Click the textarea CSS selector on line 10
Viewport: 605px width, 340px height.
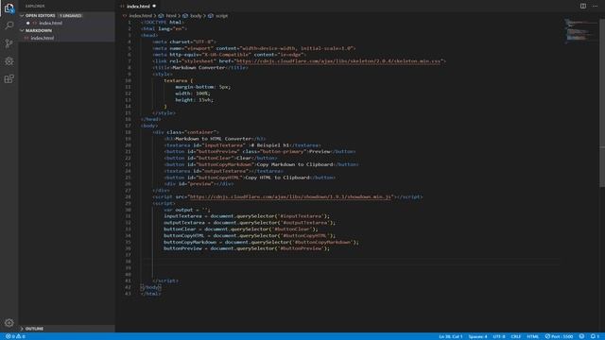[175, 80]
